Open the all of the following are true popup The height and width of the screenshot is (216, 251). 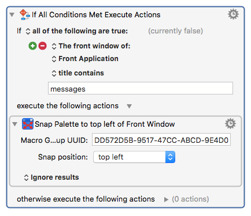coord(77,31)
